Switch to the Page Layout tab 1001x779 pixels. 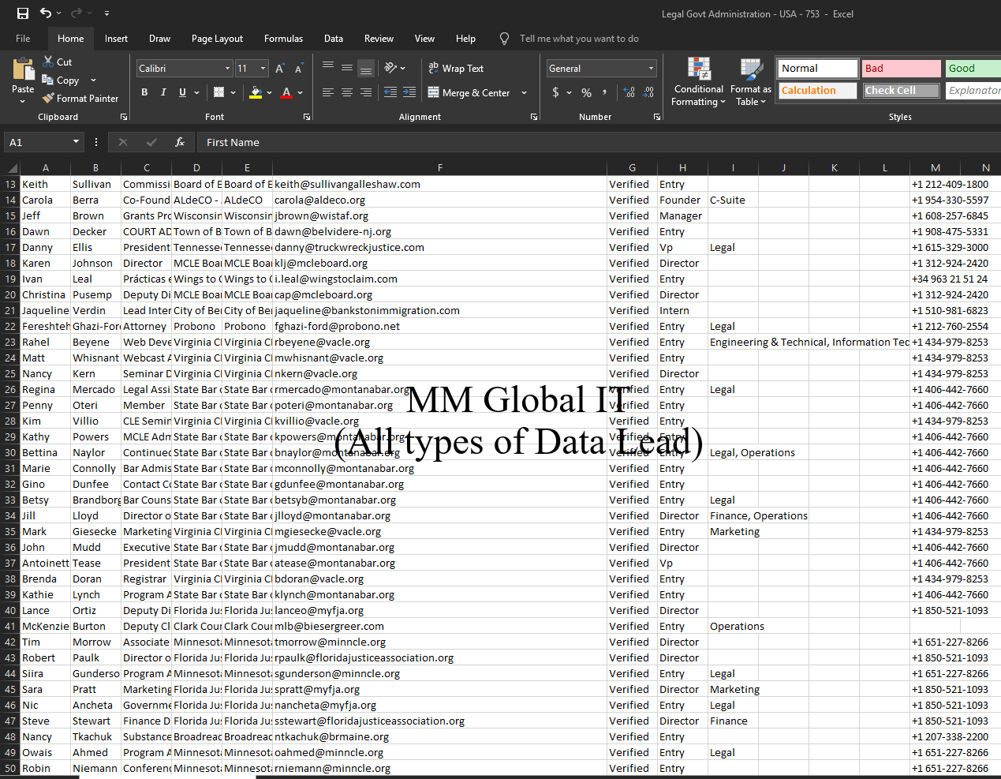[x=217, y=38]
